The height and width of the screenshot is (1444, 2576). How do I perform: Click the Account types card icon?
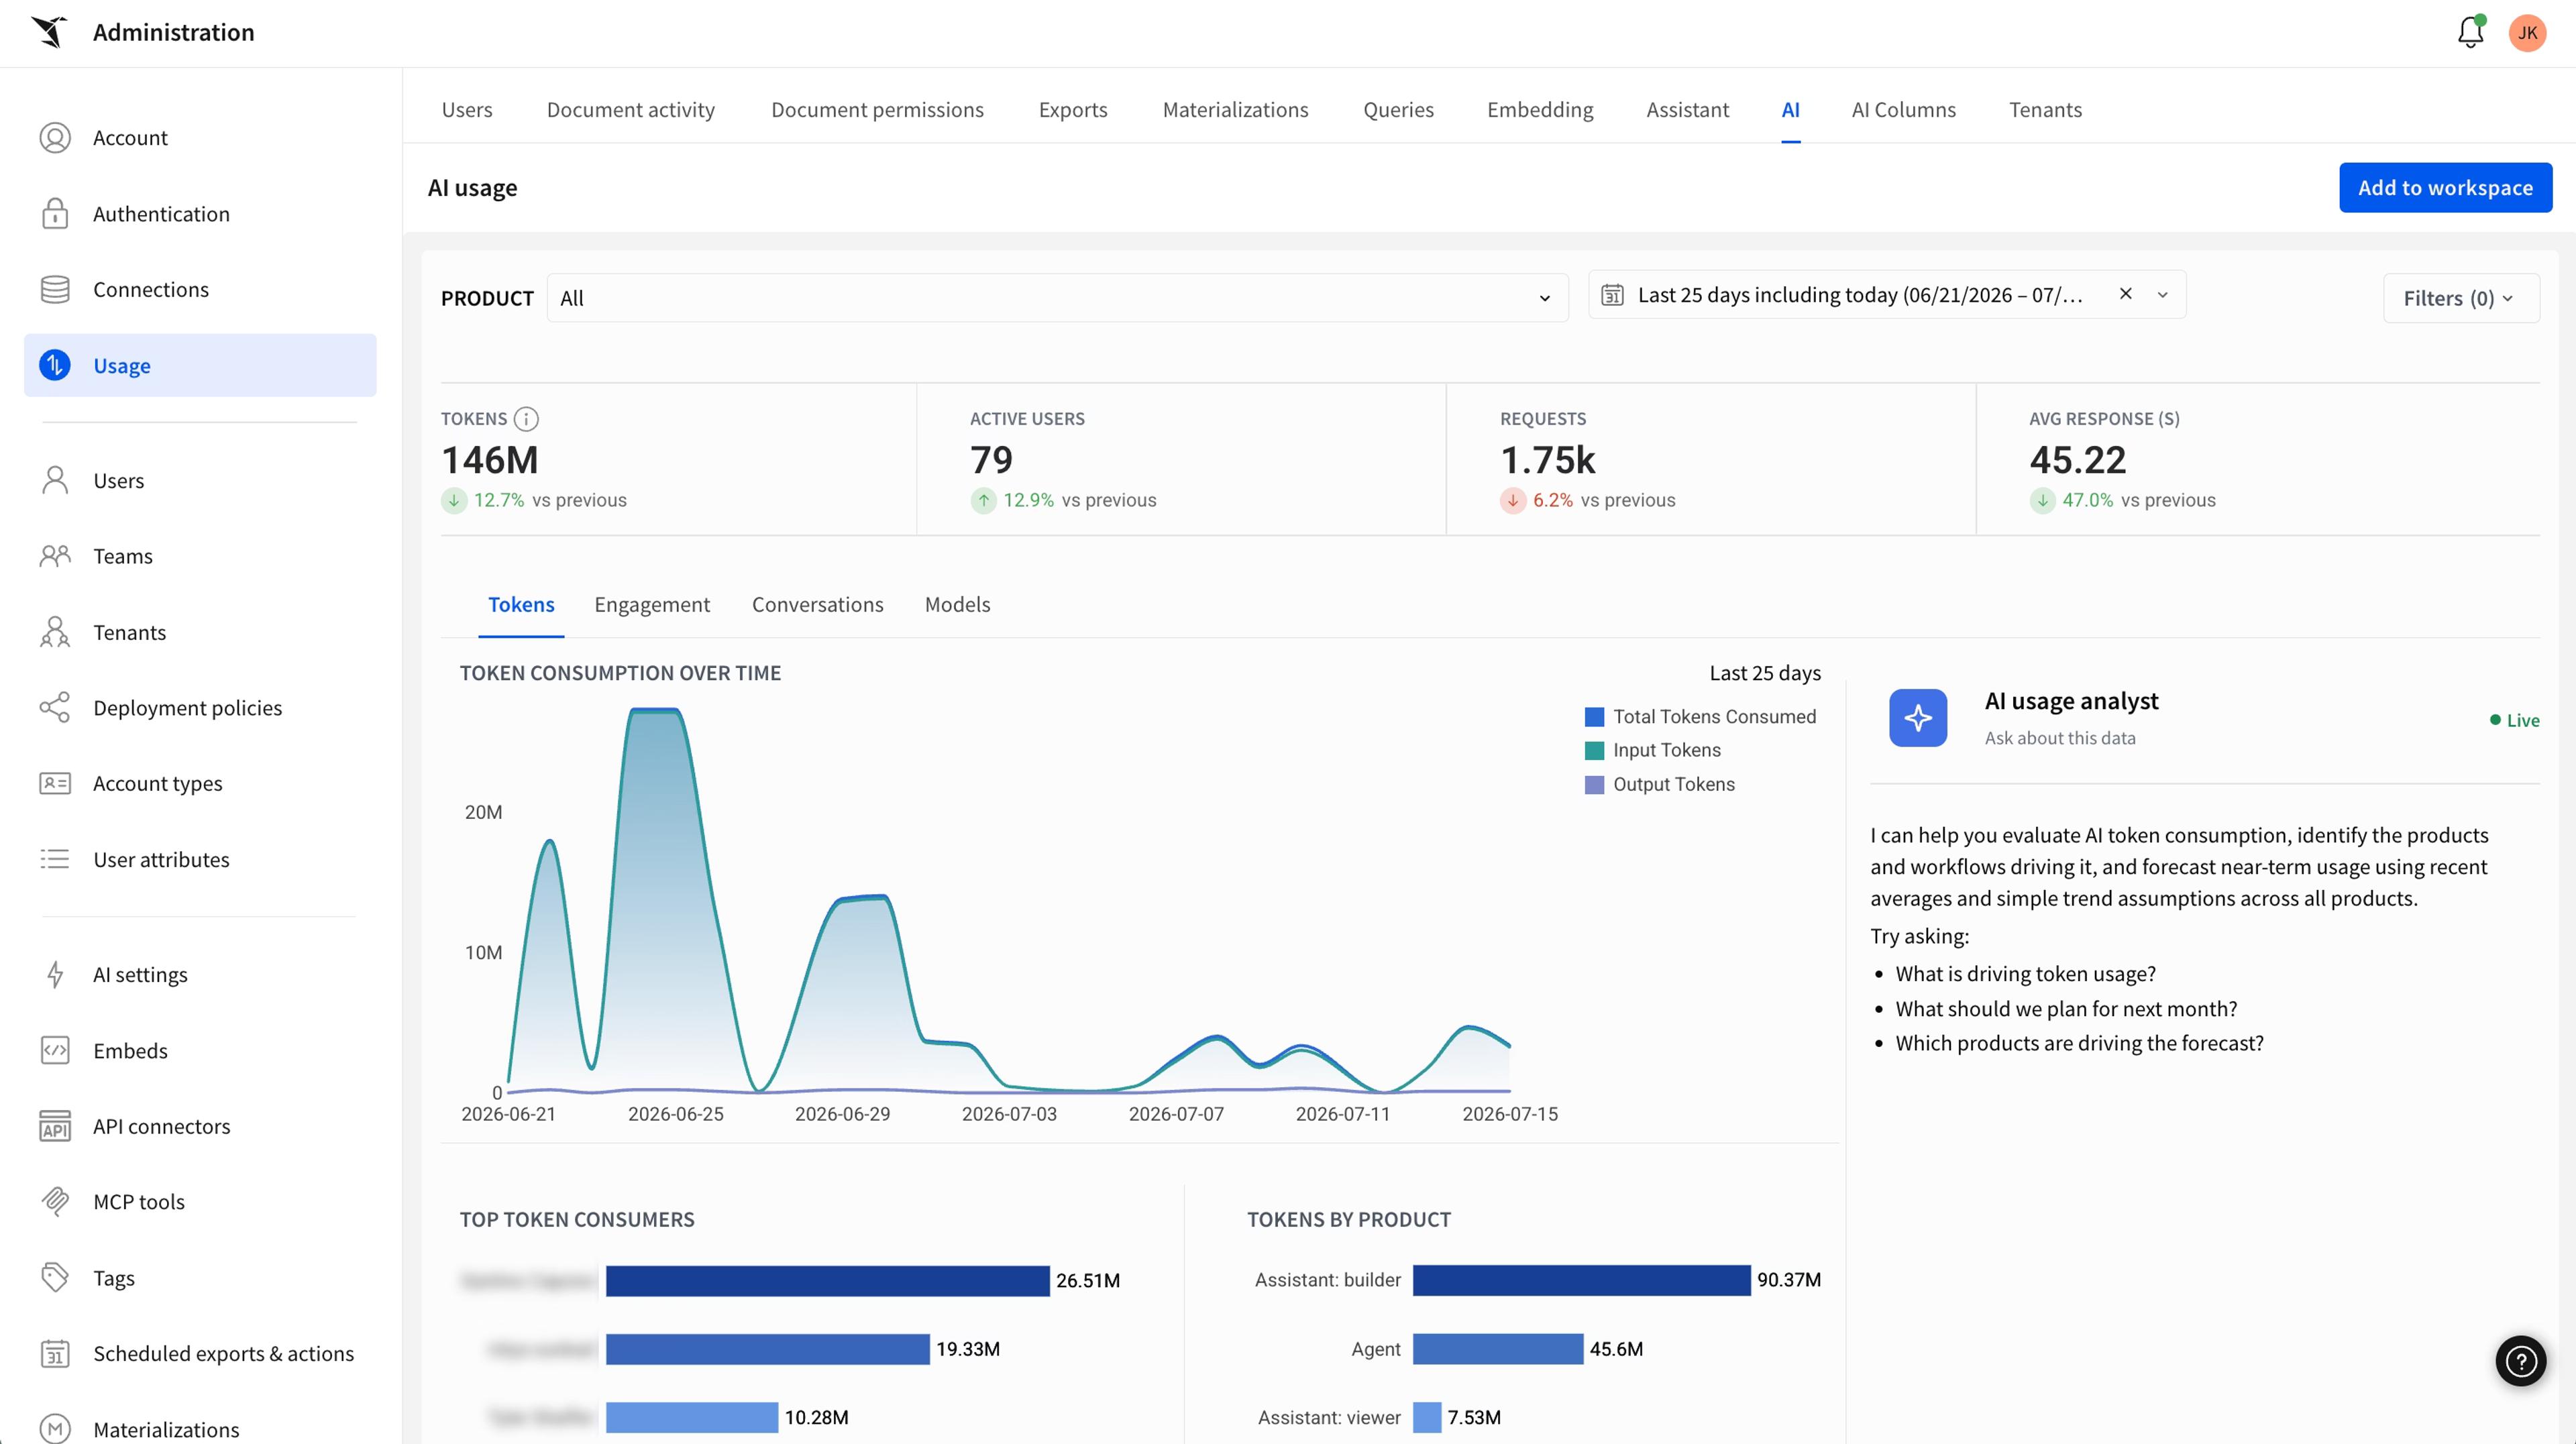pyautogui.click(x=55, y=783)
